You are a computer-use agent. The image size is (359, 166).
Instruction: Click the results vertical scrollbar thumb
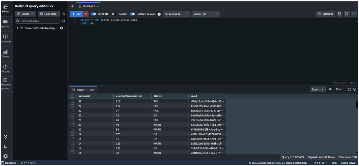(x=357, y=105)
